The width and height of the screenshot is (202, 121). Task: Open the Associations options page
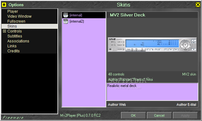(18, 41)
